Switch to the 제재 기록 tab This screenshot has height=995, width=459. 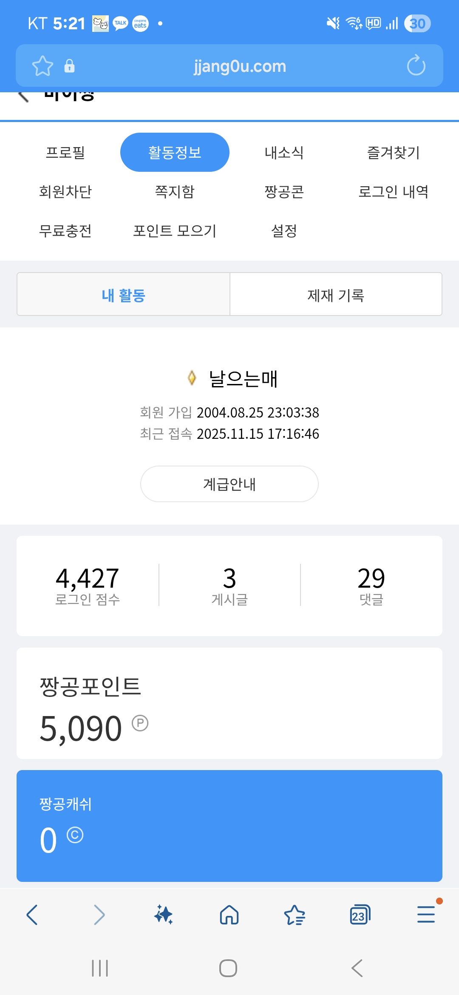point(336,295)
